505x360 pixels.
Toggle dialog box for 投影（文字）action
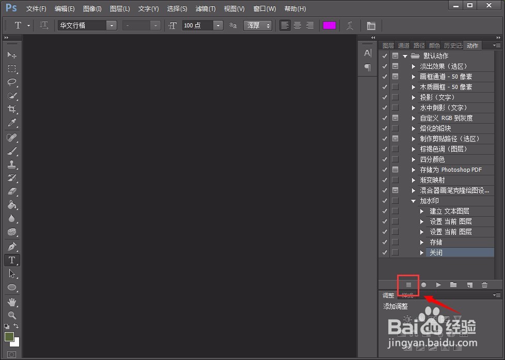(x=395, y=97)
